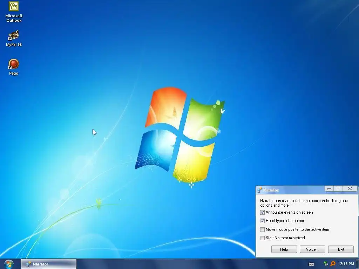Close the Narrator window
The height and width of the screenshot is (269, 359).
pyautogui.click(x=350, y=188)
